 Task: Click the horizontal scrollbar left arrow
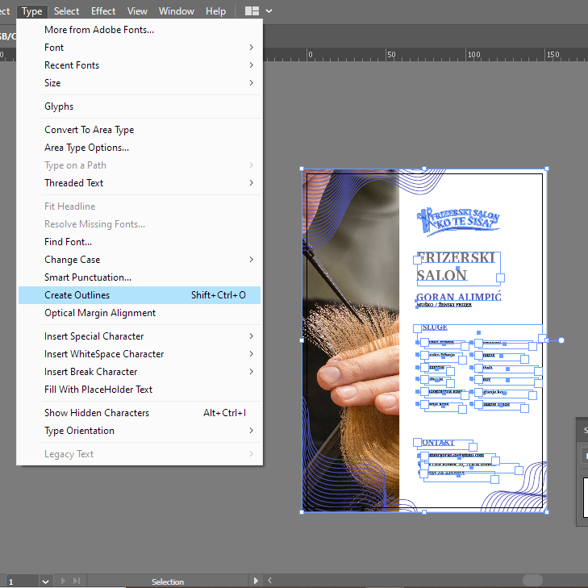click(270, 581)
